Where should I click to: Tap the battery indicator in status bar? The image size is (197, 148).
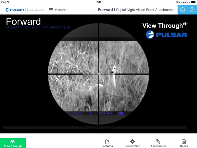click(x=194, y=2)
